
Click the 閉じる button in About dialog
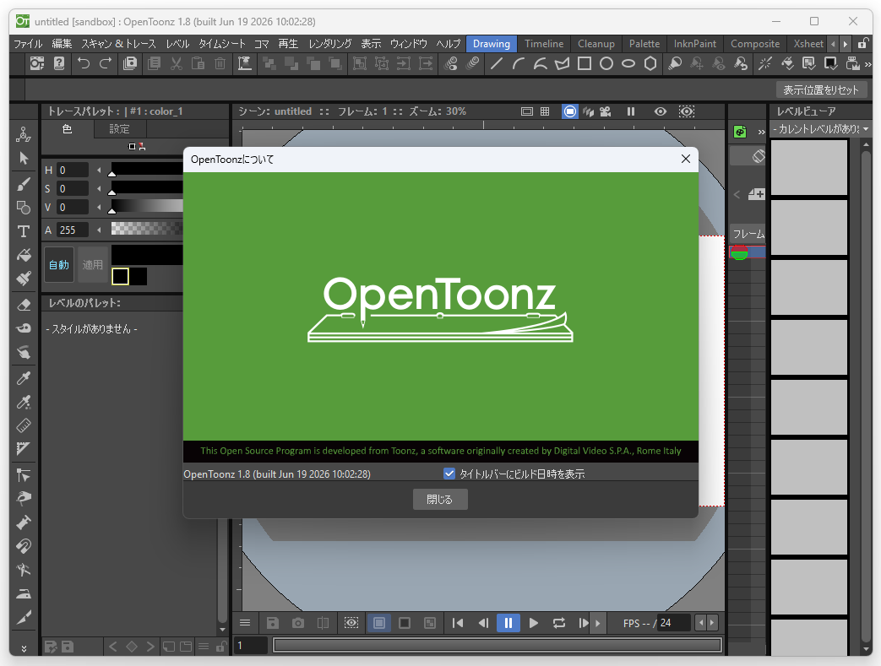pyautogui.click(x=440, y=499)
